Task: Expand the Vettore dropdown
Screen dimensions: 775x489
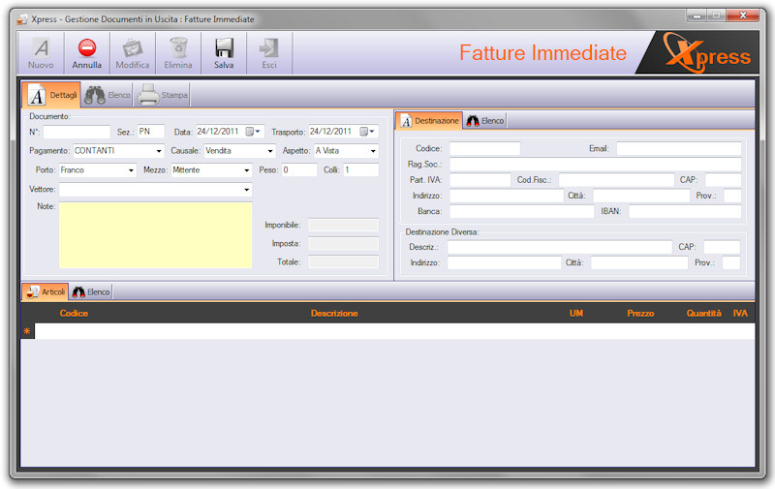Action: [x=246, y=190]
